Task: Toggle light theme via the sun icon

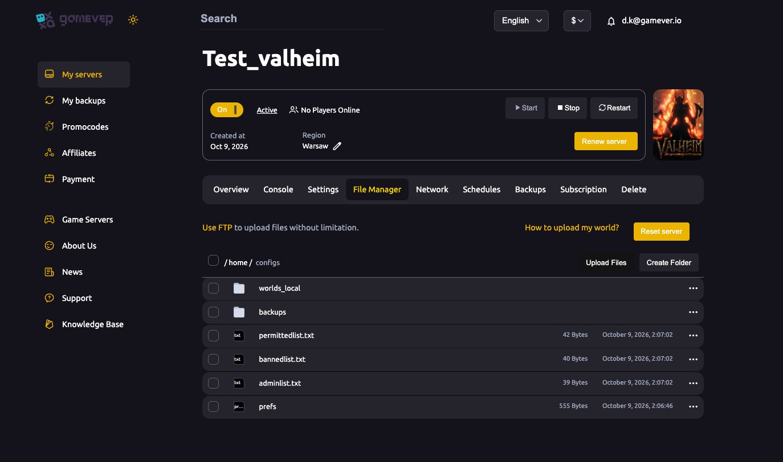Action: [x=133, y=20]
